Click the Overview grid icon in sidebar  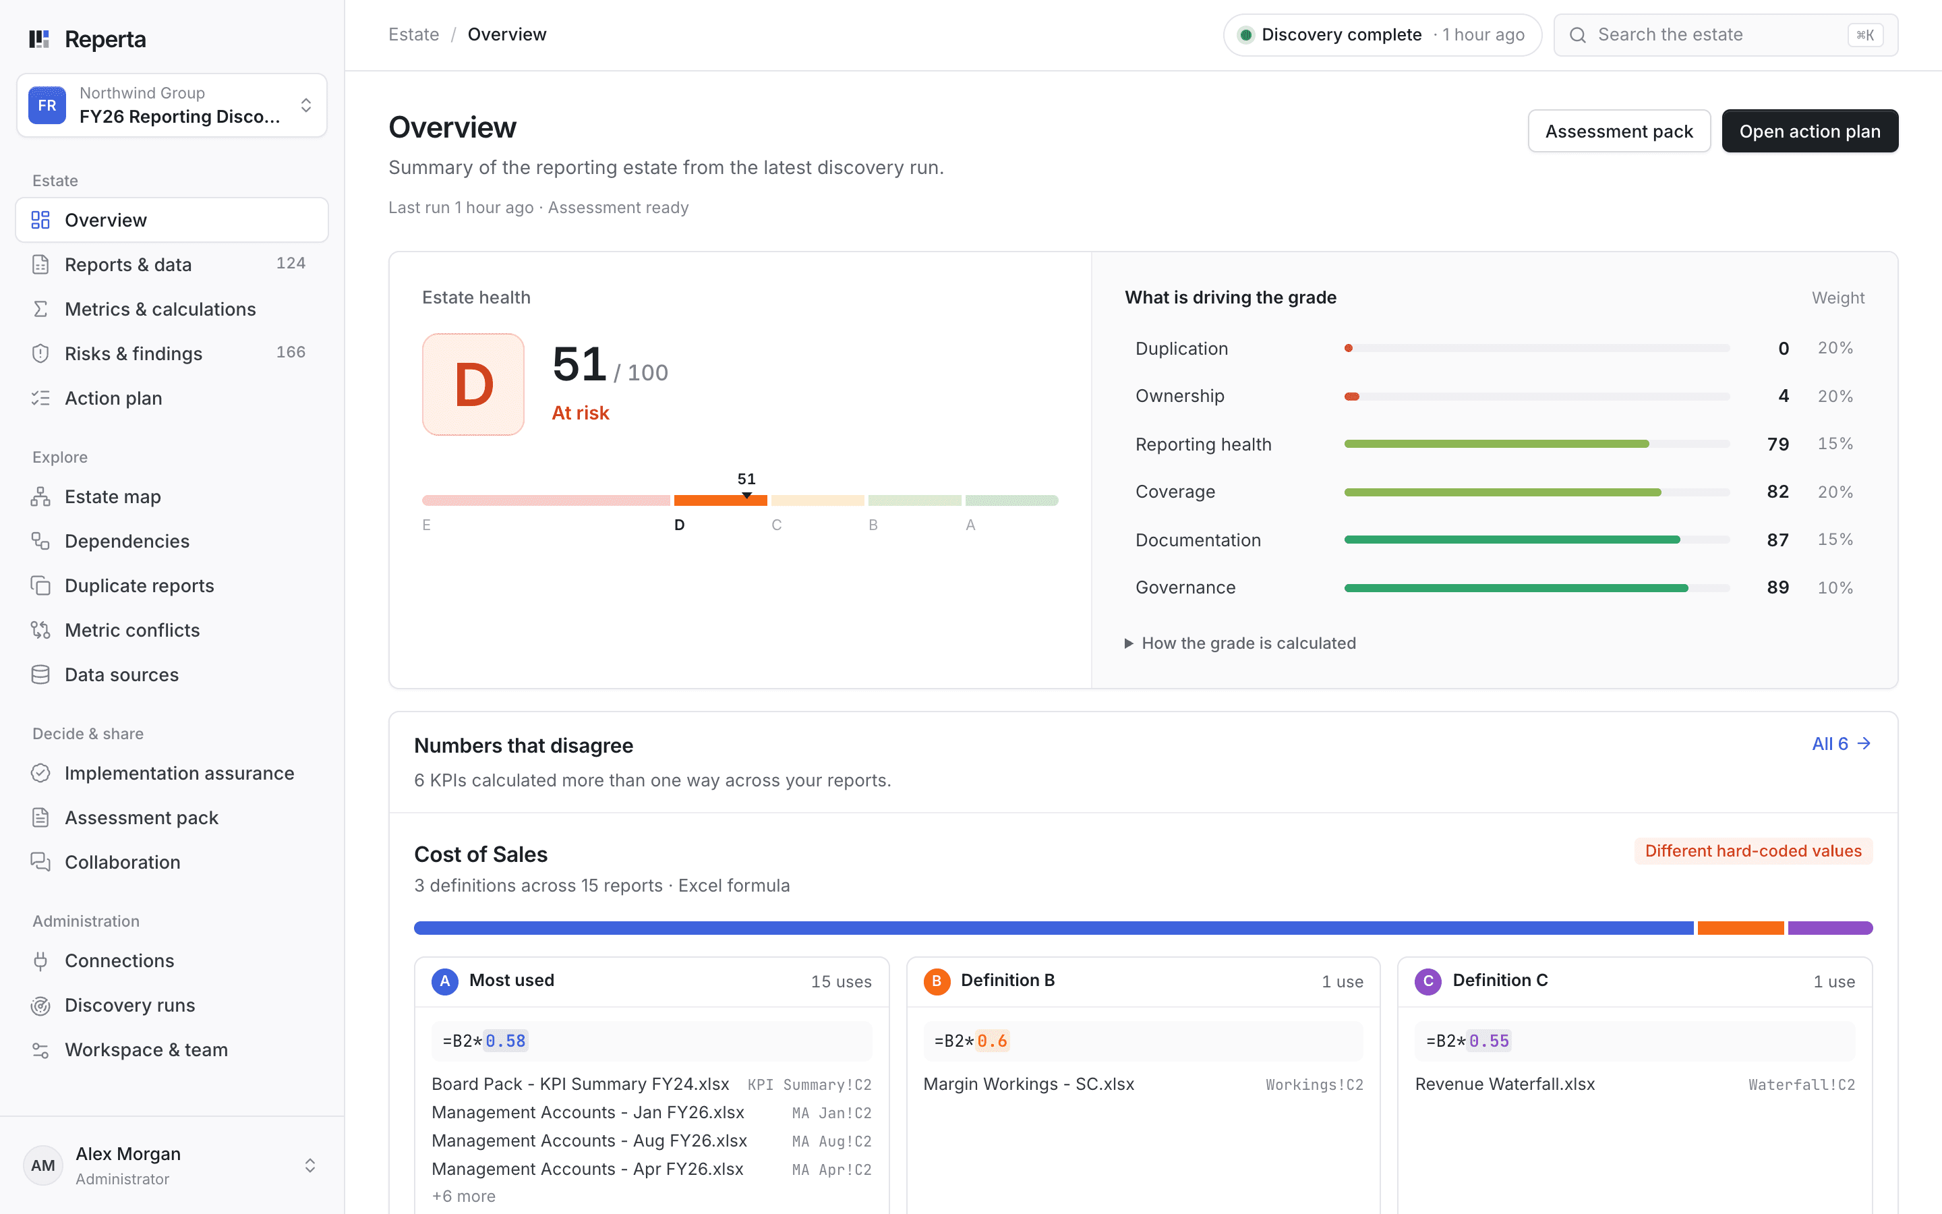tap(40, 220)
